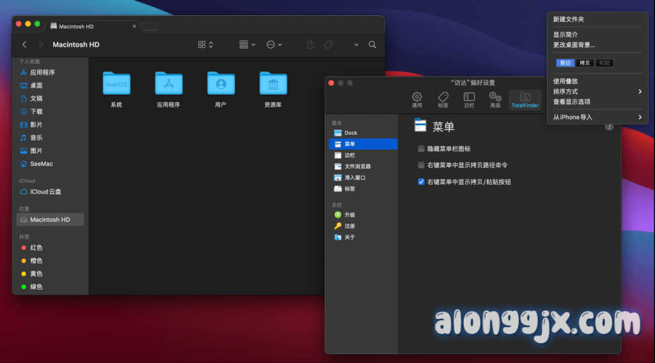Click the share icon in Finder toolbar
Screen dimensions: 655x363
pyautogui.click(x=311, y=45)
